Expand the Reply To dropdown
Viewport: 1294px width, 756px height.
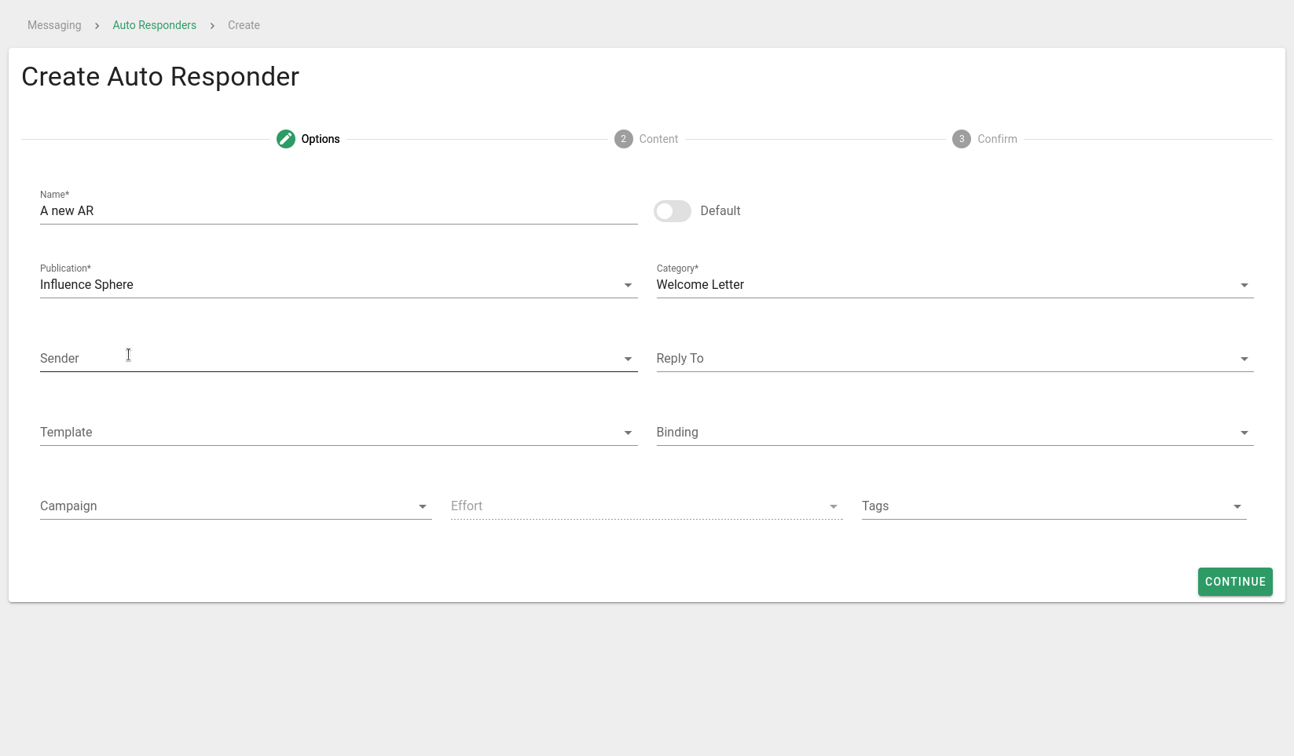tap(955, 358)
